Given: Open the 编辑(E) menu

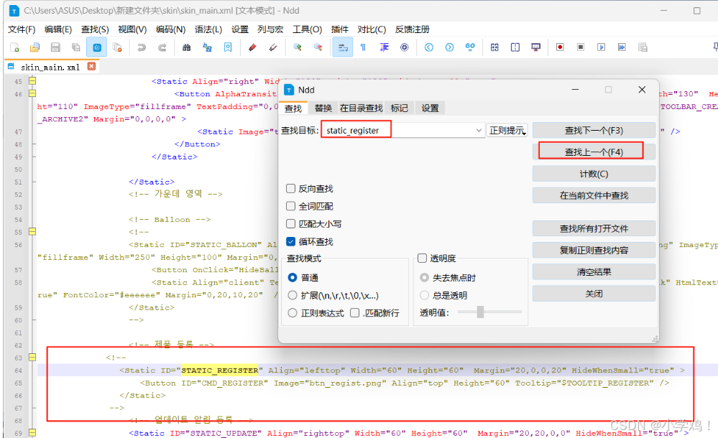Looking at the screenshot, I should click(x=58, y=29).
